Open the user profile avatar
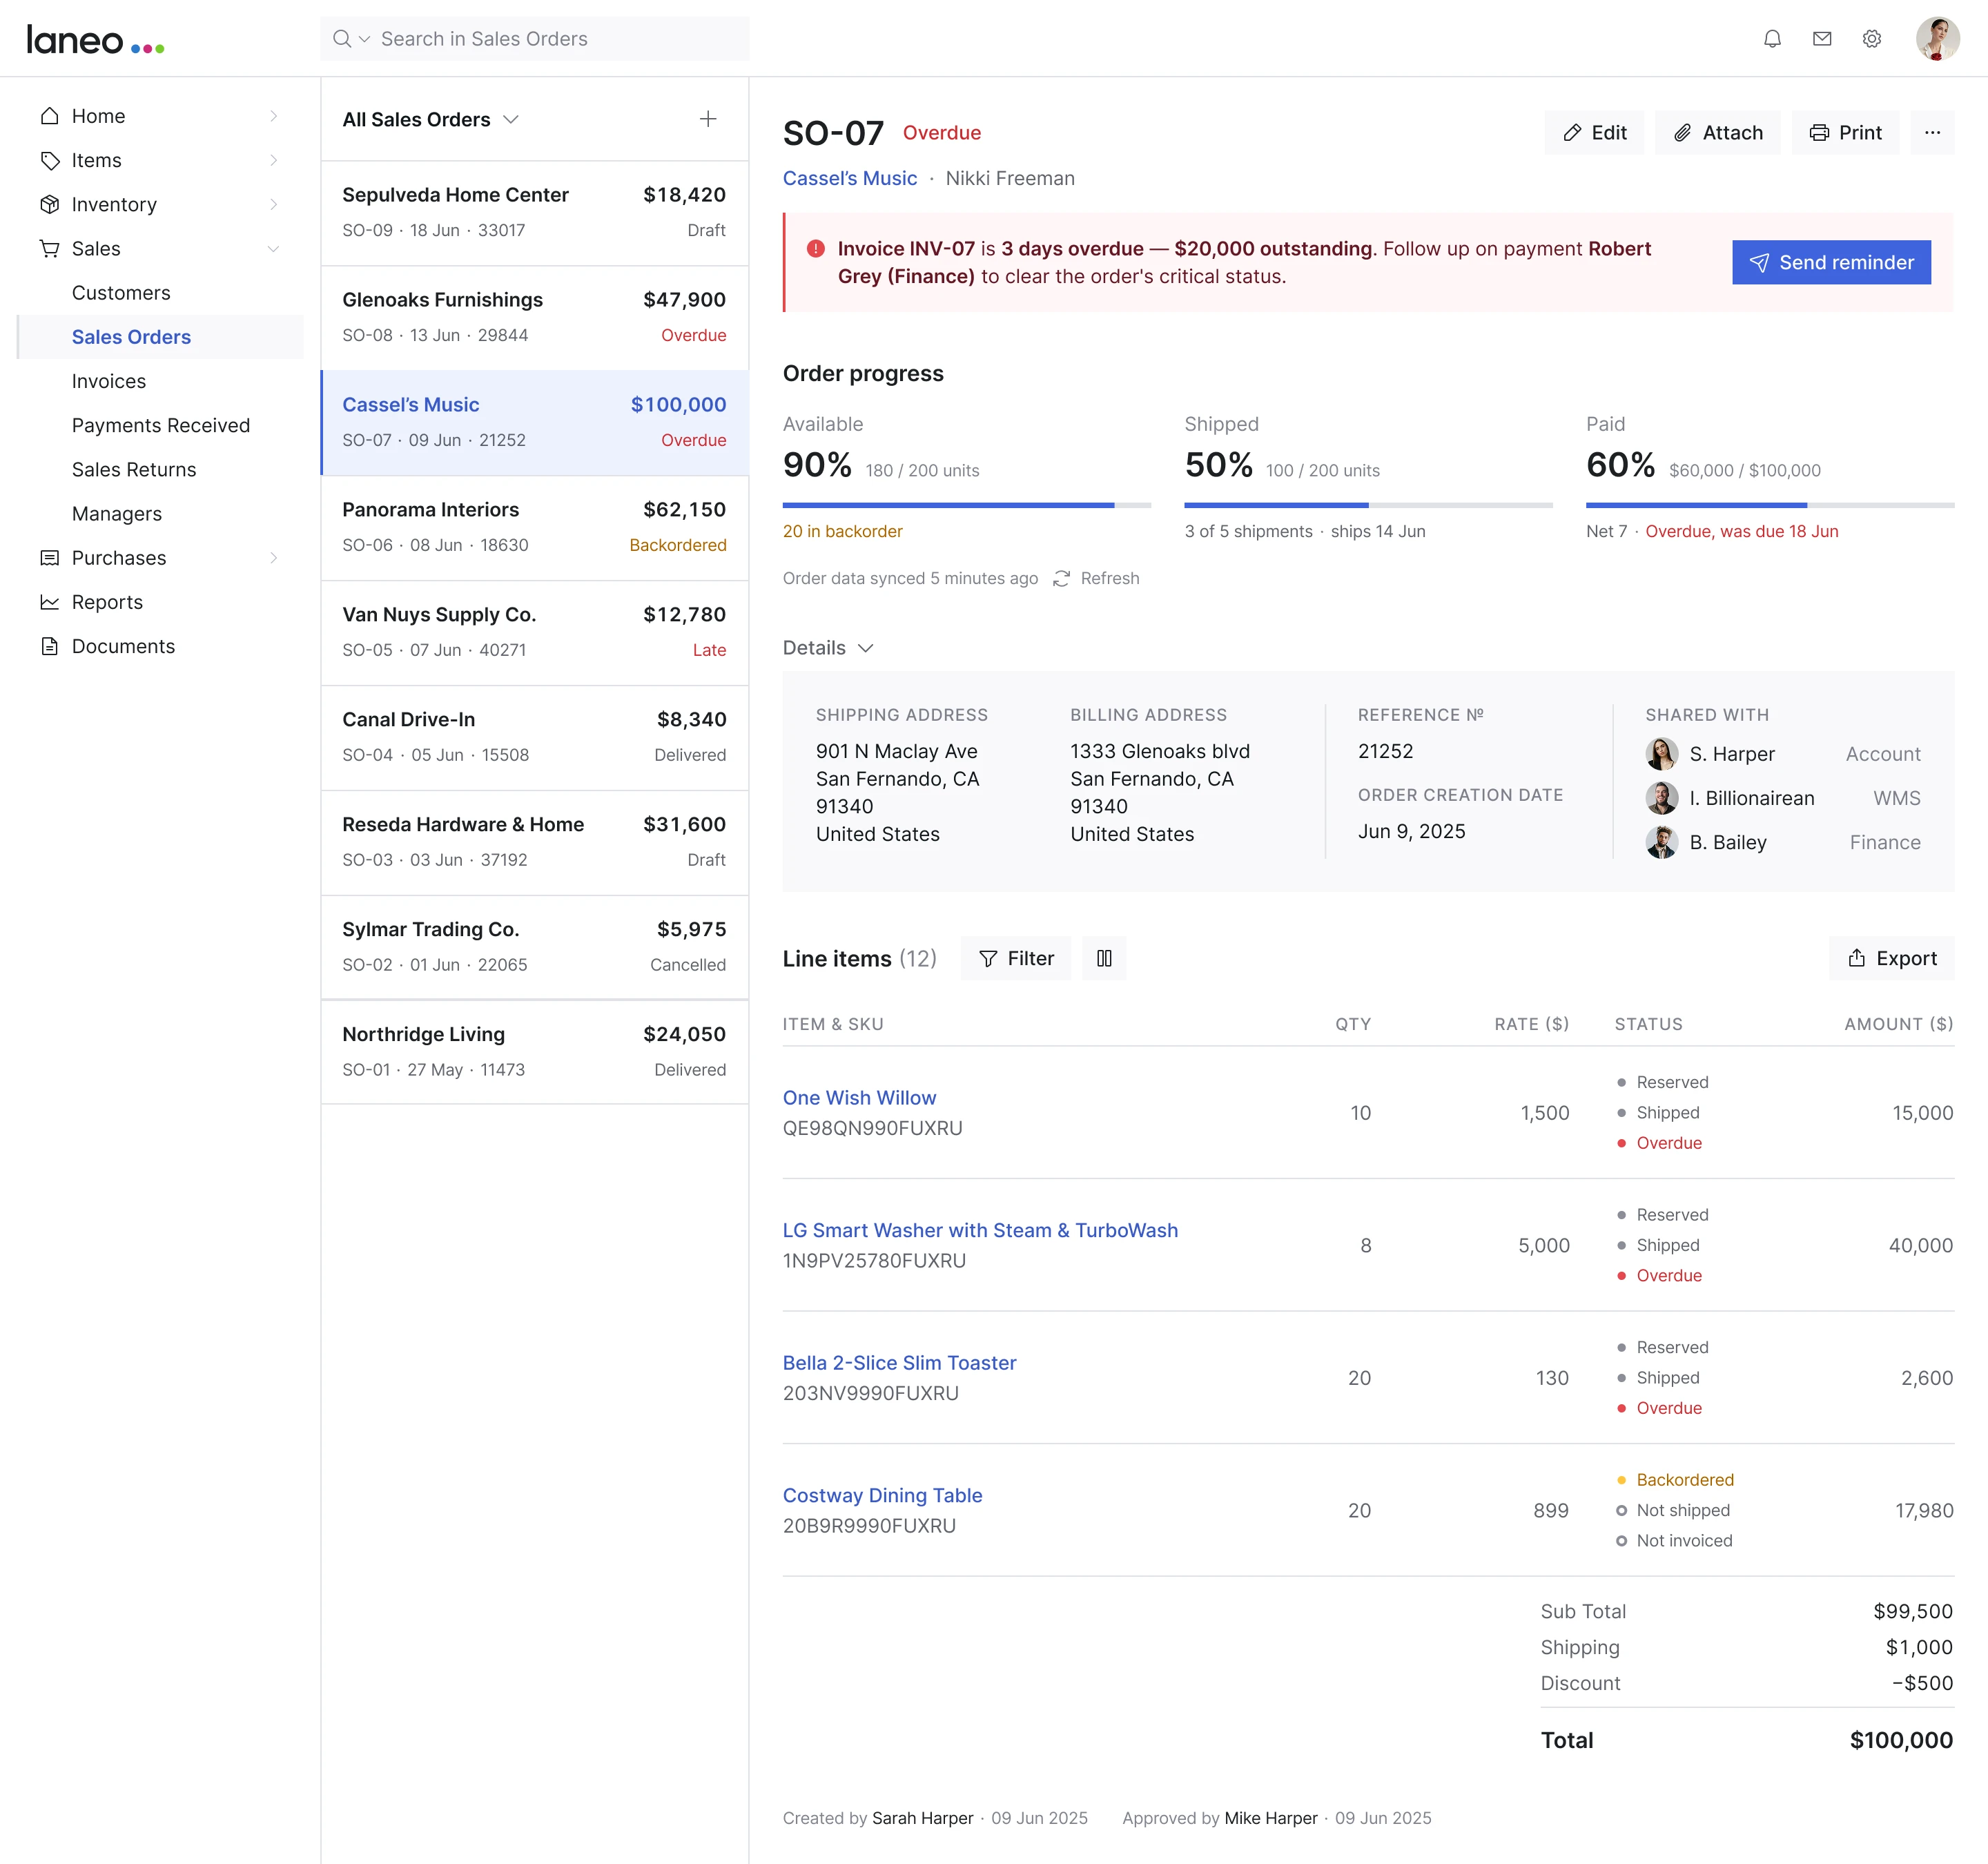 pyautogui.click(x=1937, y=39)
